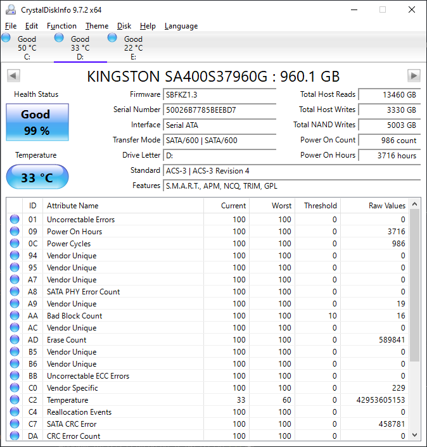Open the File menu
The image size is (427, 447).
11,26
